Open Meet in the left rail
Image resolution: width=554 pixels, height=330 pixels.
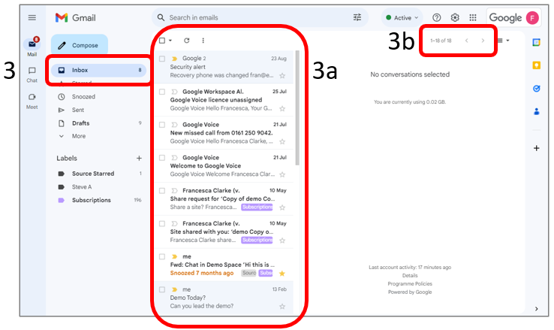(x=32, y=101)
